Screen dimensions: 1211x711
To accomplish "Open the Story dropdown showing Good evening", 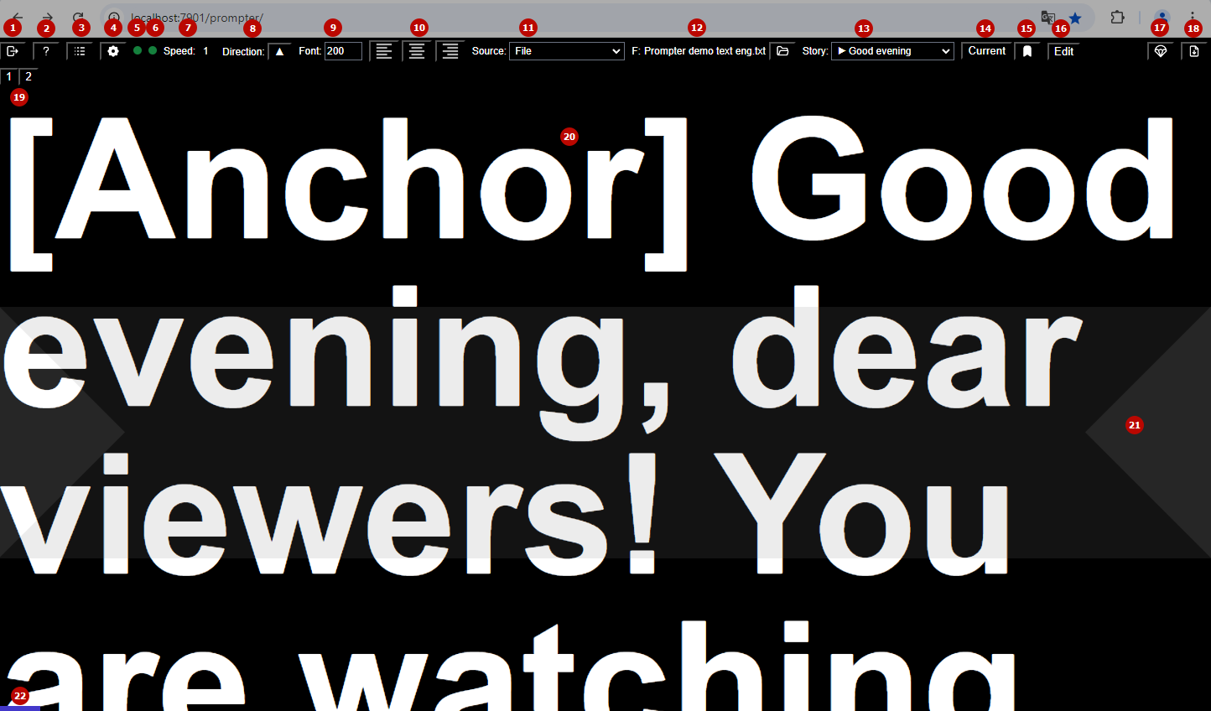I will click(892, 51).
